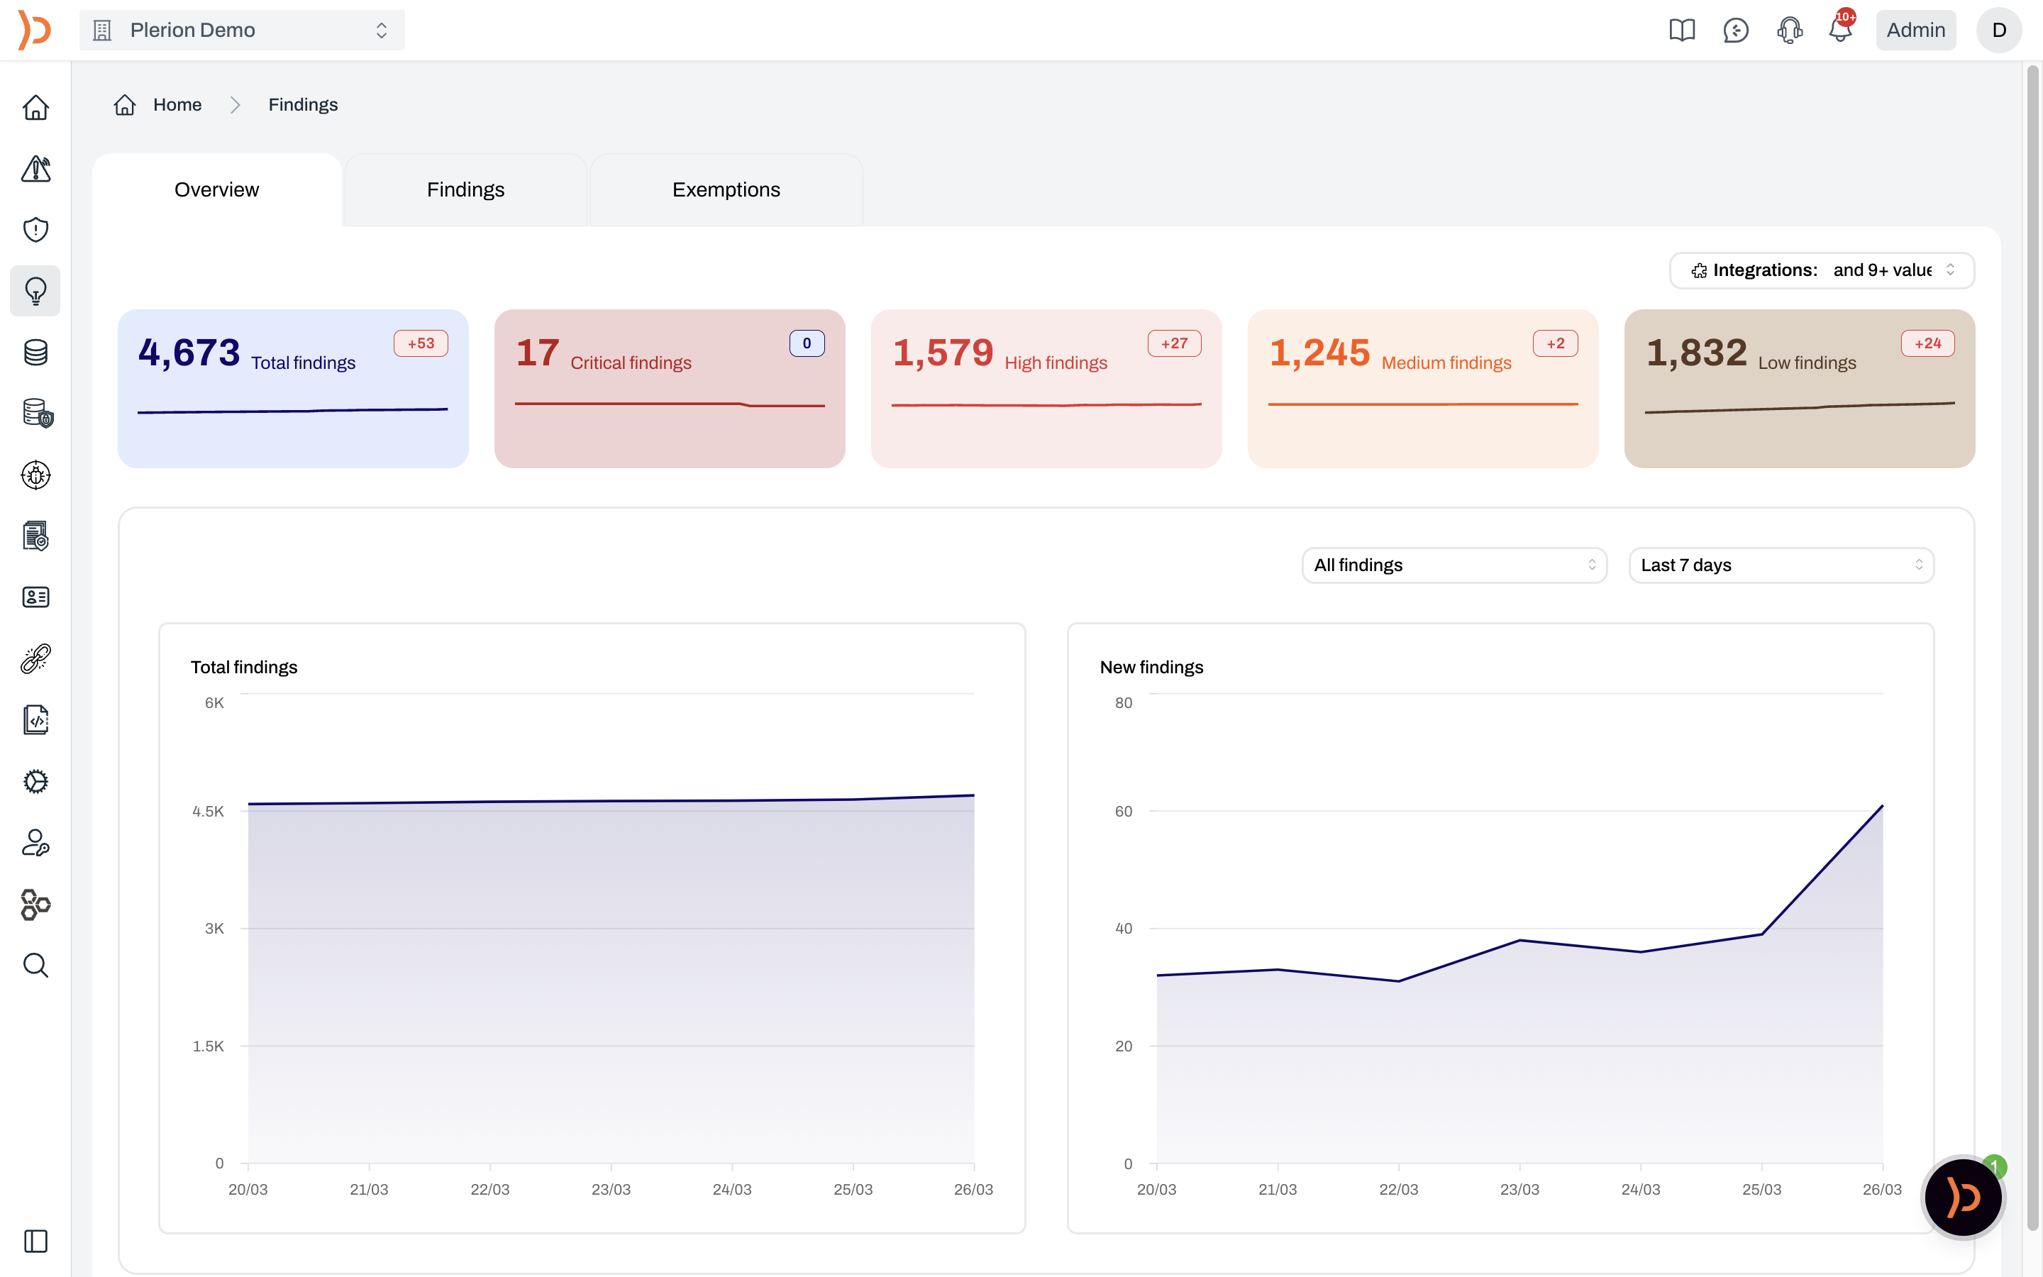
Task: Switch to the Exemptions tab
Action: click(x=725, y=190)
